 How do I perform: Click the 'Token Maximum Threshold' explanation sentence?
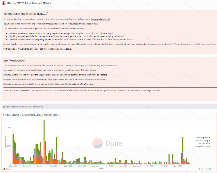(82, 91)
